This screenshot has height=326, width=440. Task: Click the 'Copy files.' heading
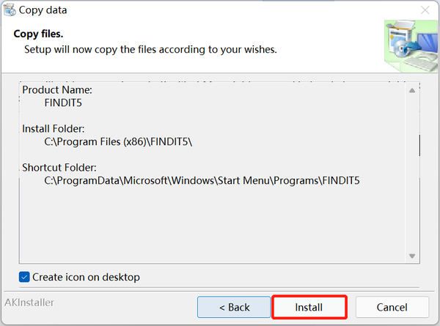pos(38,34)
